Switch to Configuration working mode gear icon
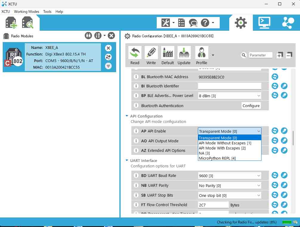Screen dimensions: 300x227 point(241,23)
